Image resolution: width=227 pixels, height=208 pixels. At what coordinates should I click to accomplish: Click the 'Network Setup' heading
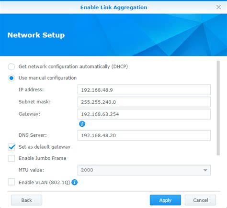(36, 35)
